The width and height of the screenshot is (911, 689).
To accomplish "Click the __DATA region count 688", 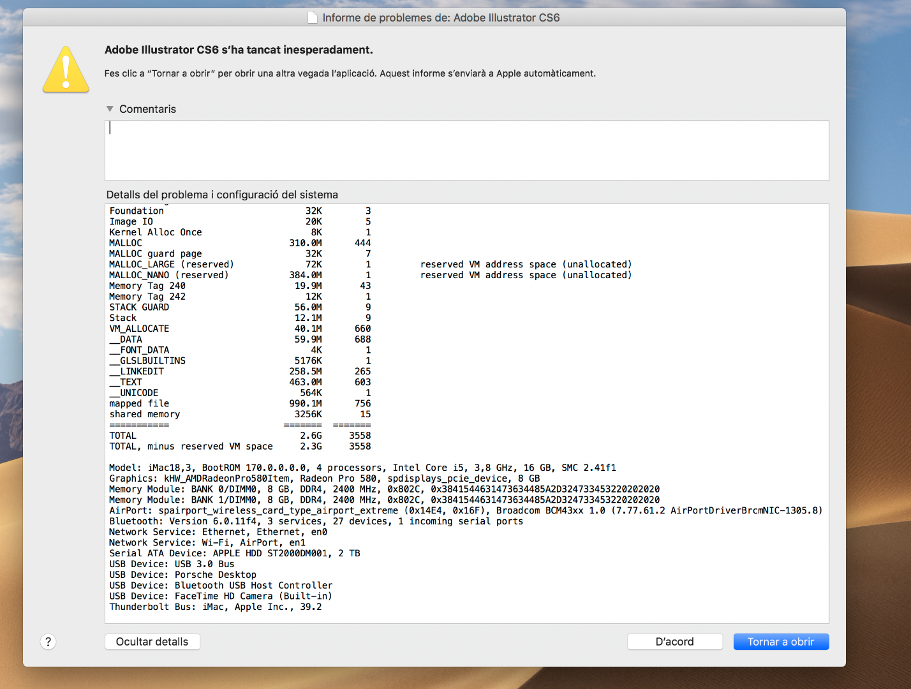I will tap(363, 340).
